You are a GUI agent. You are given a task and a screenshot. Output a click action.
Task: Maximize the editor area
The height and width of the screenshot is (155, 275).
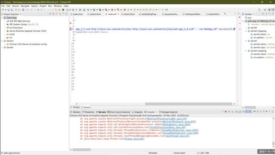click(238, 14)
